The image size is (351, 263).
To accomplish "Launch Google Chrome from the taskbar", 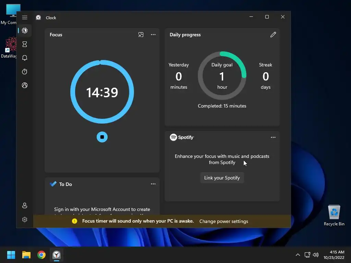I will coord(41,255).
